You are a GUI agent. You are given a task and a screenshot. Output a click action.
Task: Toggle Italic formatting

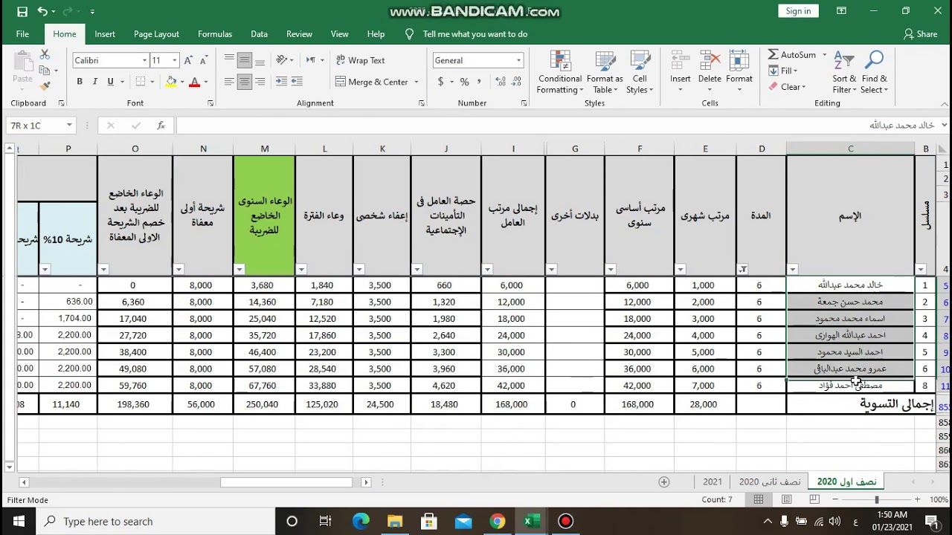point(94,82)
